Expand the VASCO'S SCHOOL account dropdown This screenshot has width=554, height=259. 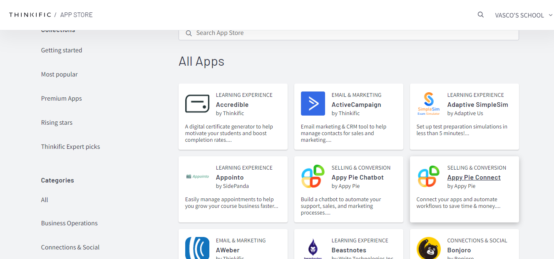(524, 15)
